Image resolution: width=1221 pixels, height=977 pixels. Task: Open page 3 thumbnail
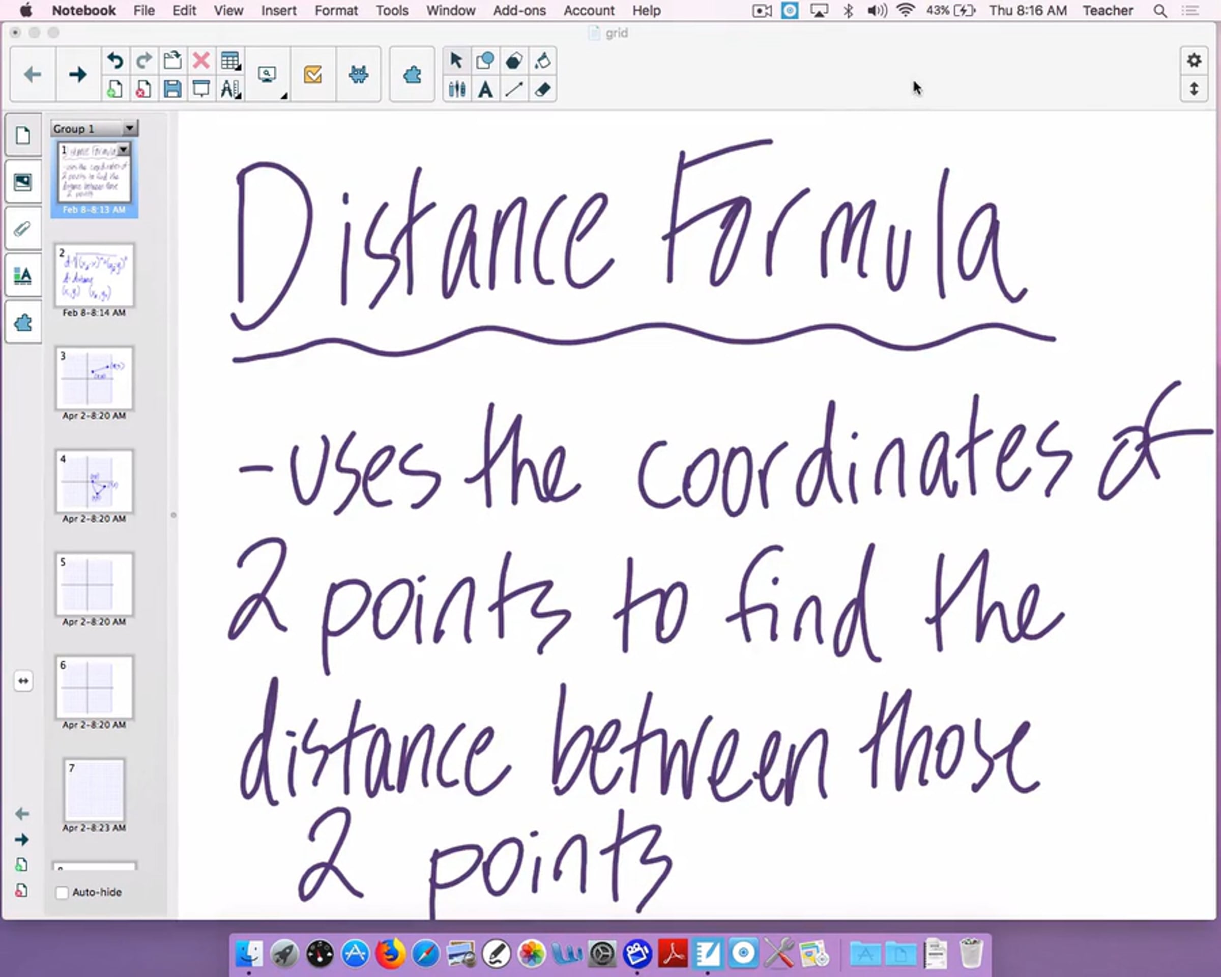click(x=94, y=379)
